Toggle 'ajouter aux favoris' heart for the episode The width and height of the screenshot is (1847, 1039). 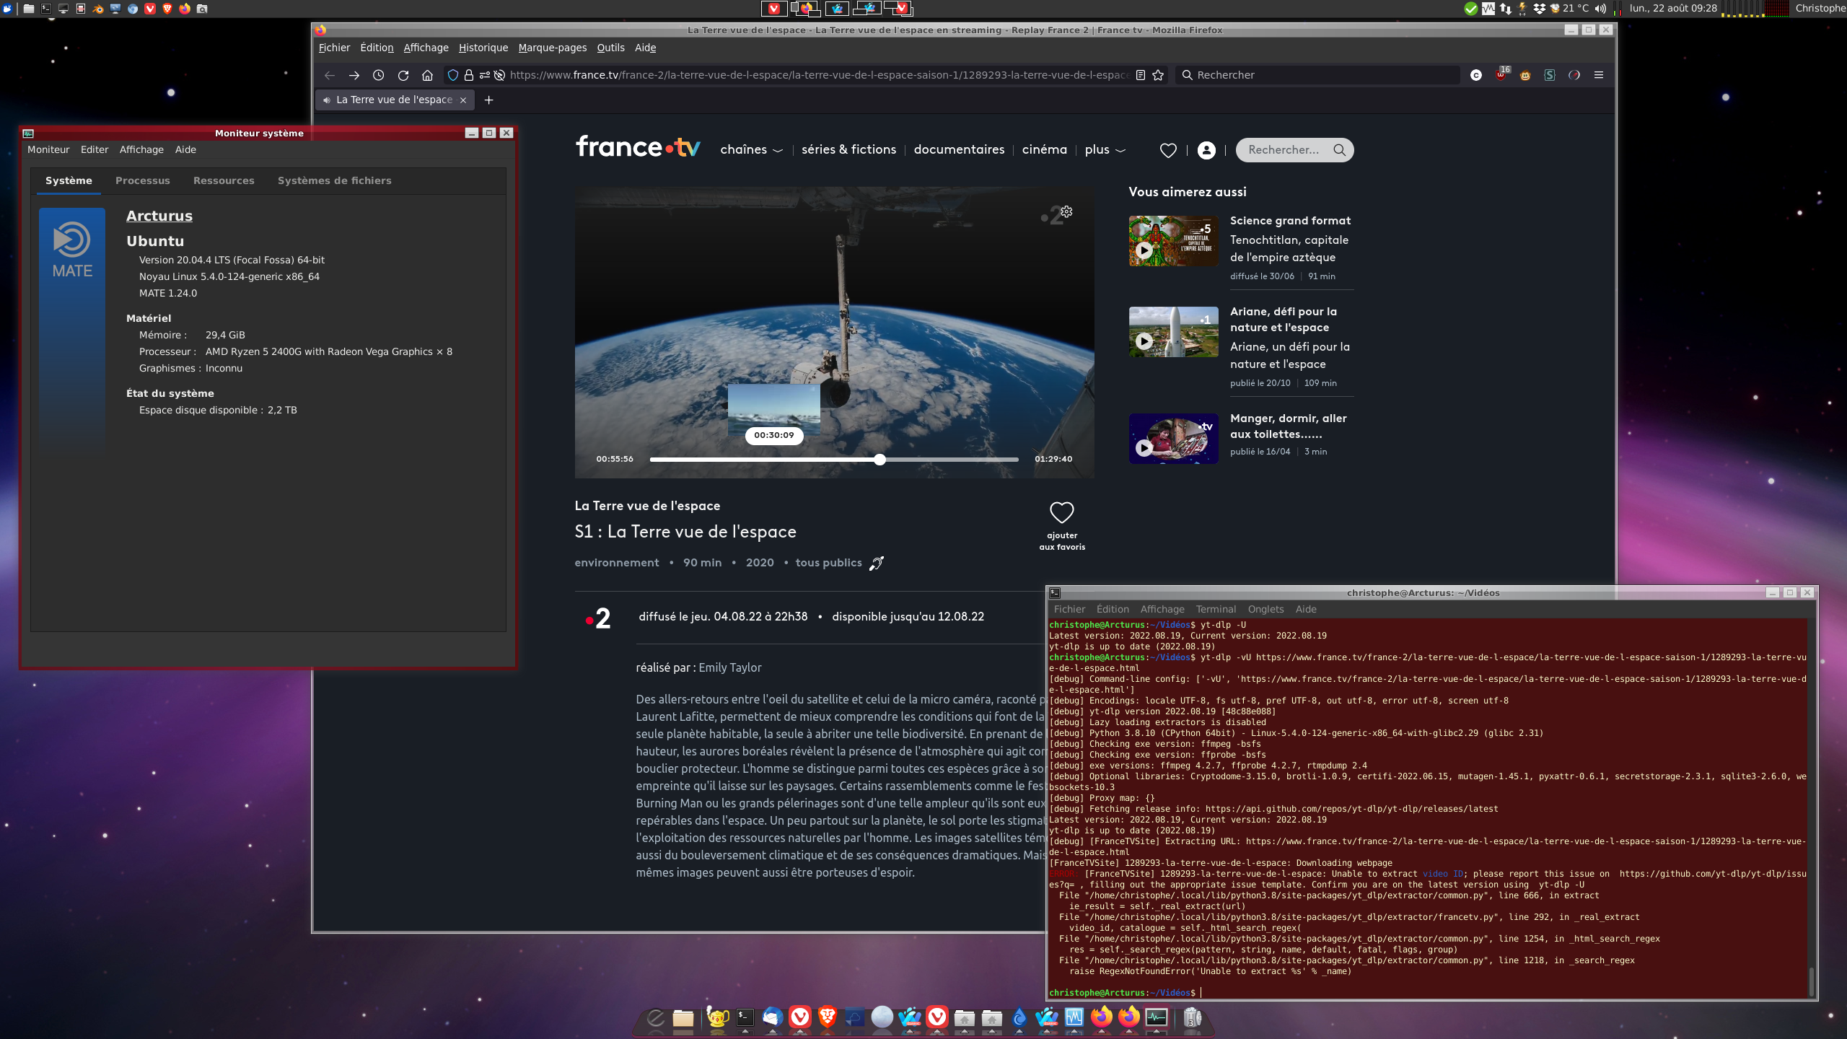tap(1061, 512)
